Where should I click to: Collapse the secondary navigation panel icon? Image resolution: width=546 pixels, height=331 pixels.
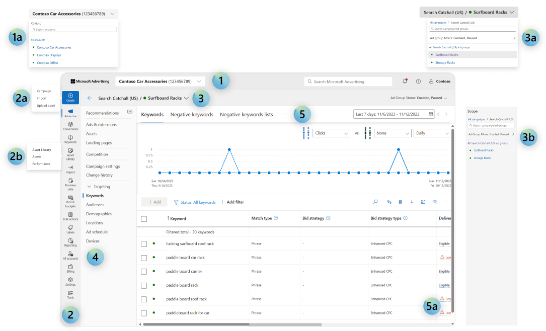tap(129, 112)
